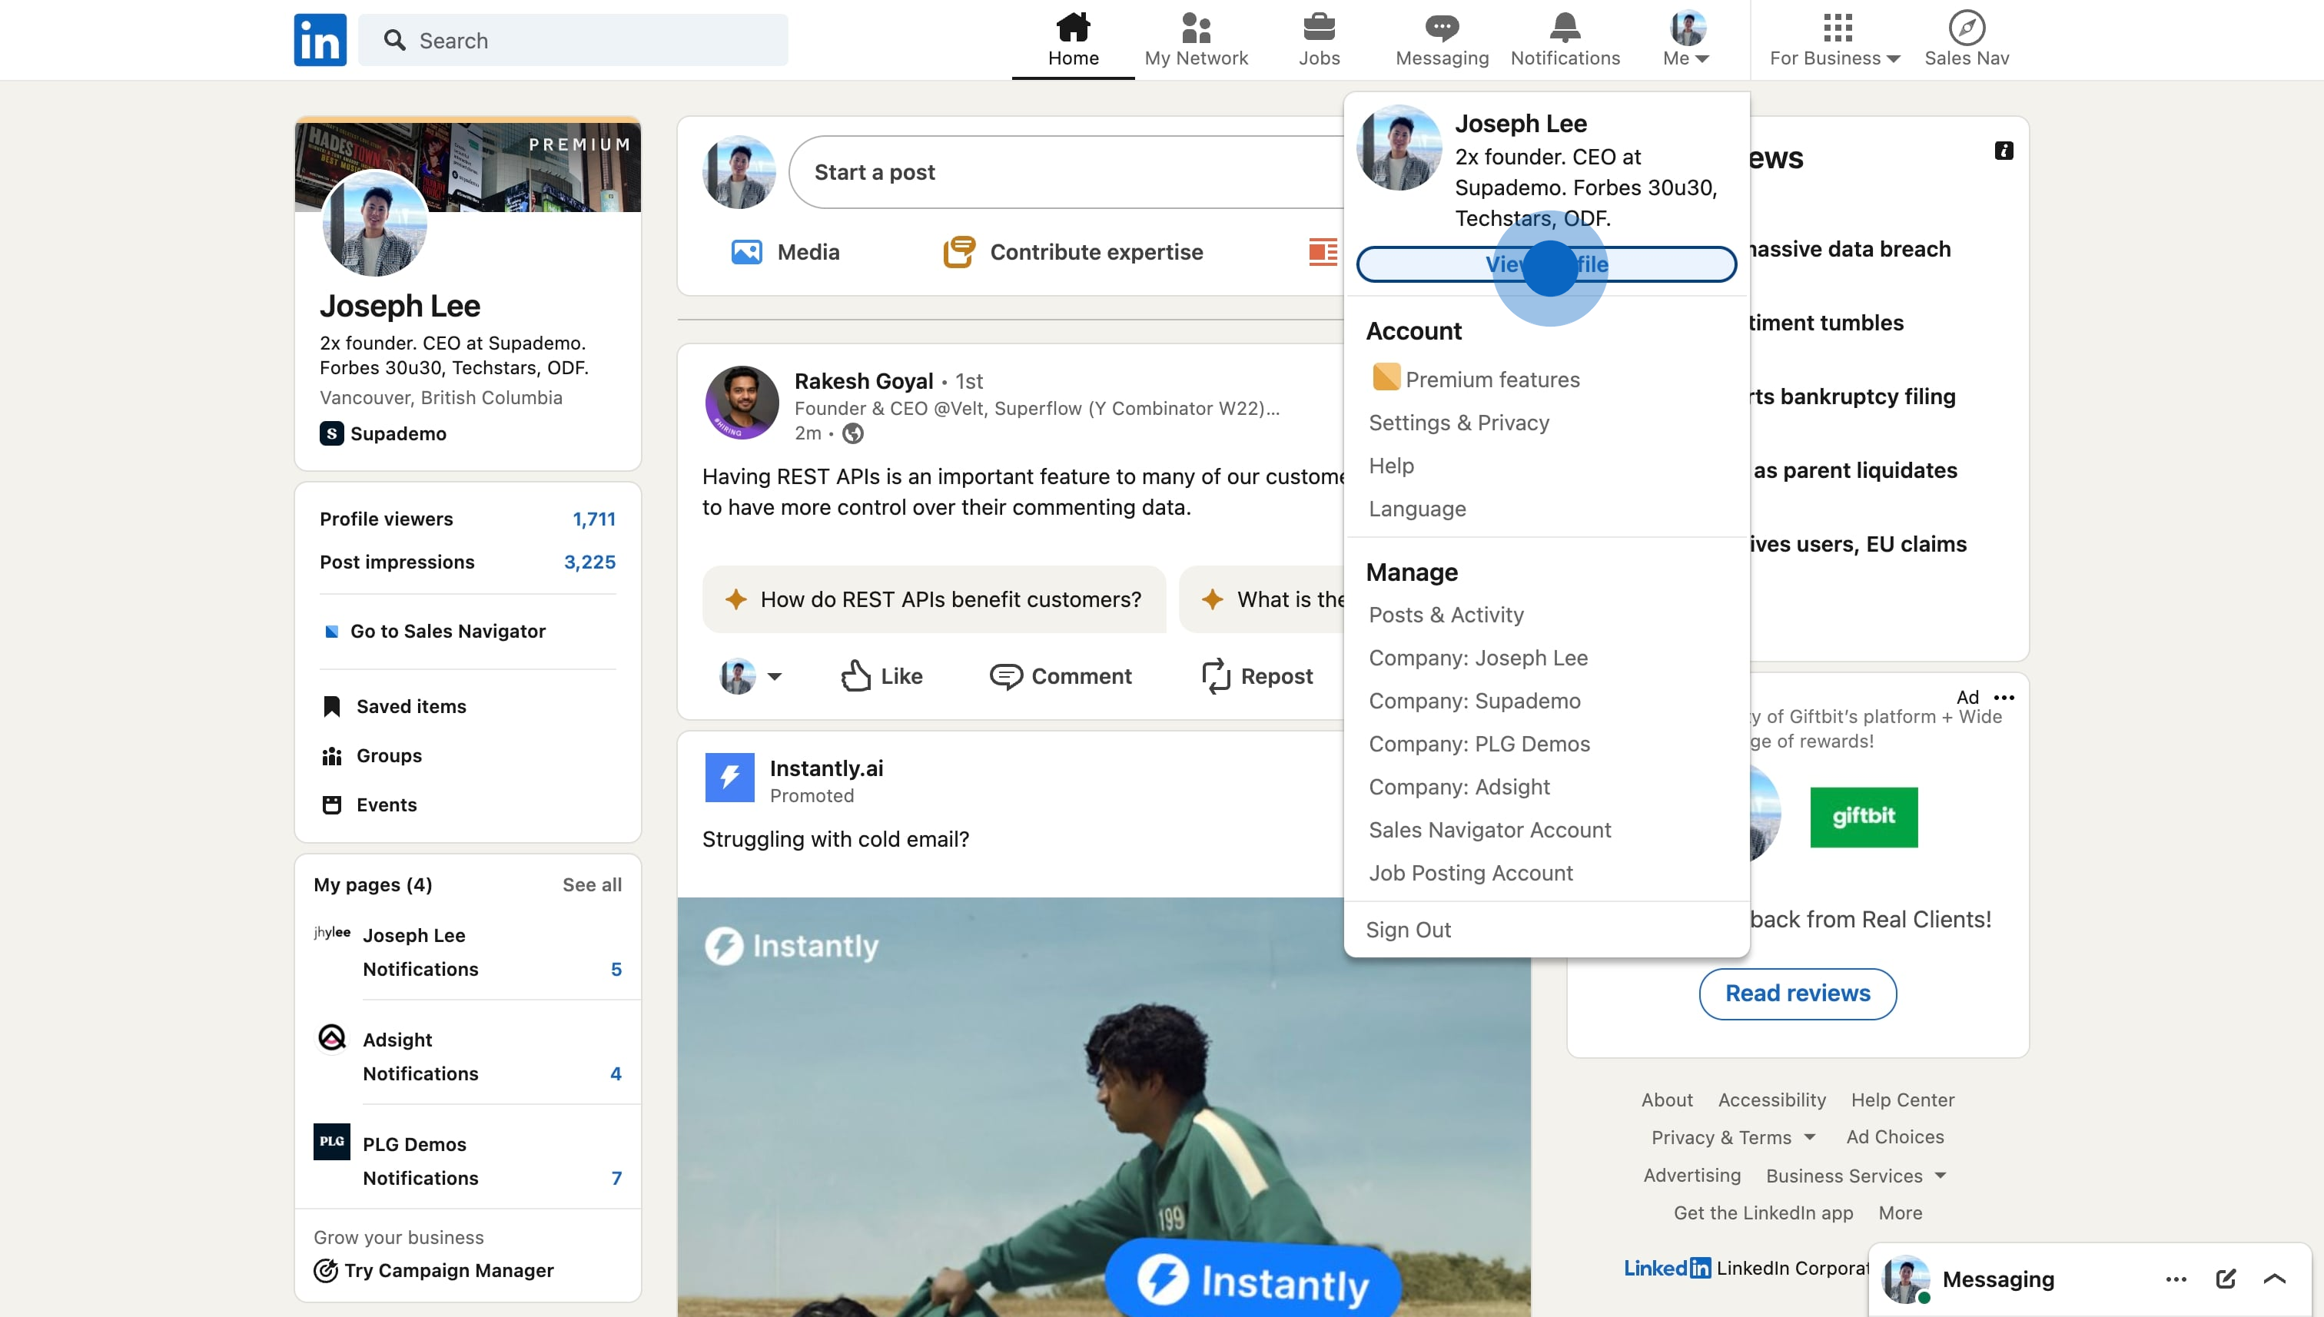Compose new message via pencil icon

click(2226, 1278)
